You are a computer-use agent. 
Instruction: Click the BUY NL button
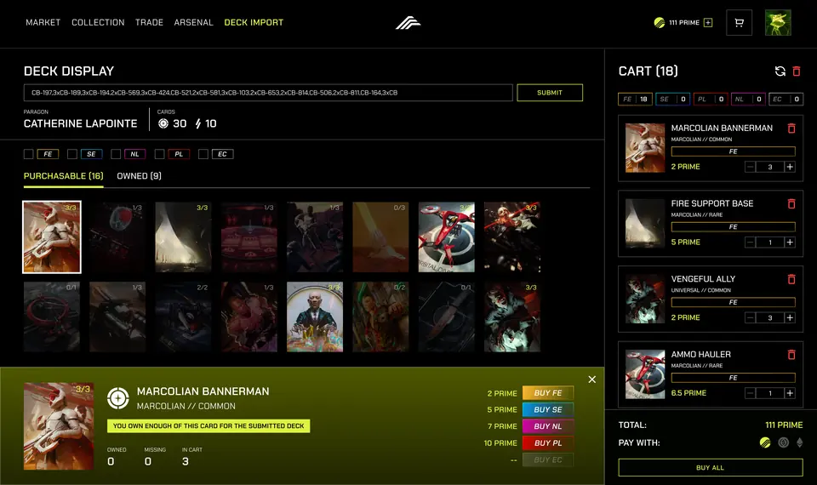tap(547, 426)
